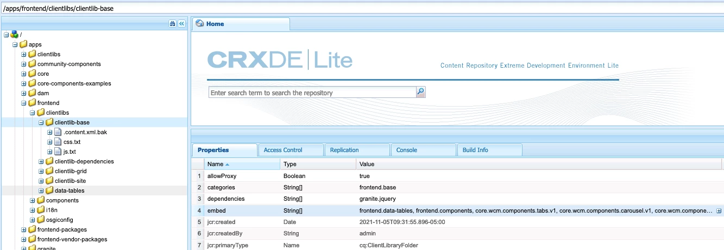Click the data-tables folder icon
The height and width of the screenshot is (250, 724).
click(49, 190)
